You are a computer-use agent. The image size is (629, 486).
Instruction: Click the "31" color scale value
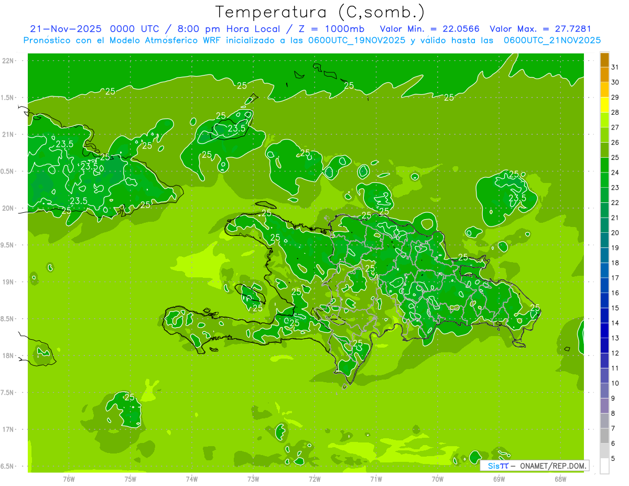coord(615,67)
